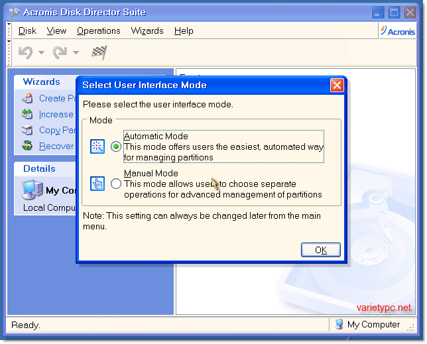Click the OK button in the dialog
Screen dimensions: 427x344
point(320,250)
